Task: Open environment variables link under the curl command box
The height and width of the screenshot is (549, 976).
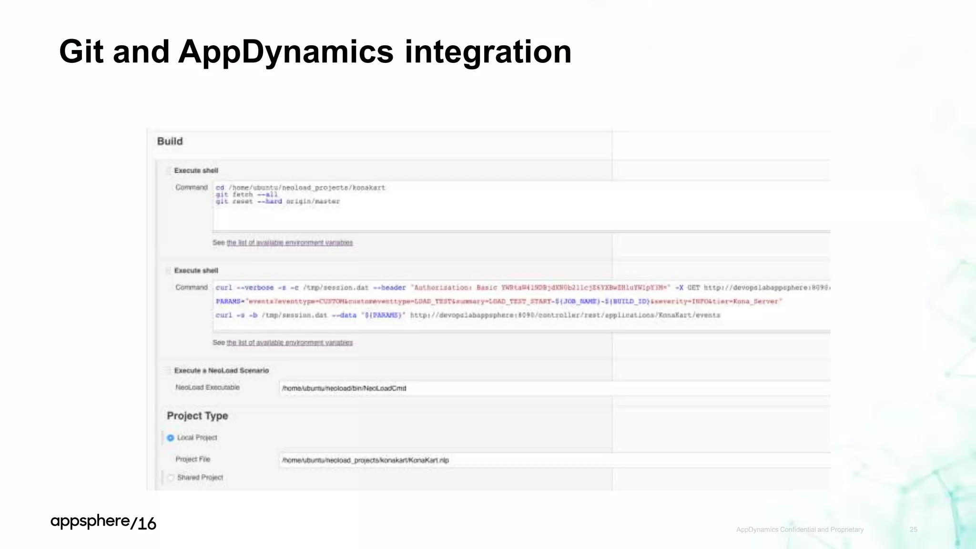Action: (x=290, y=343)
